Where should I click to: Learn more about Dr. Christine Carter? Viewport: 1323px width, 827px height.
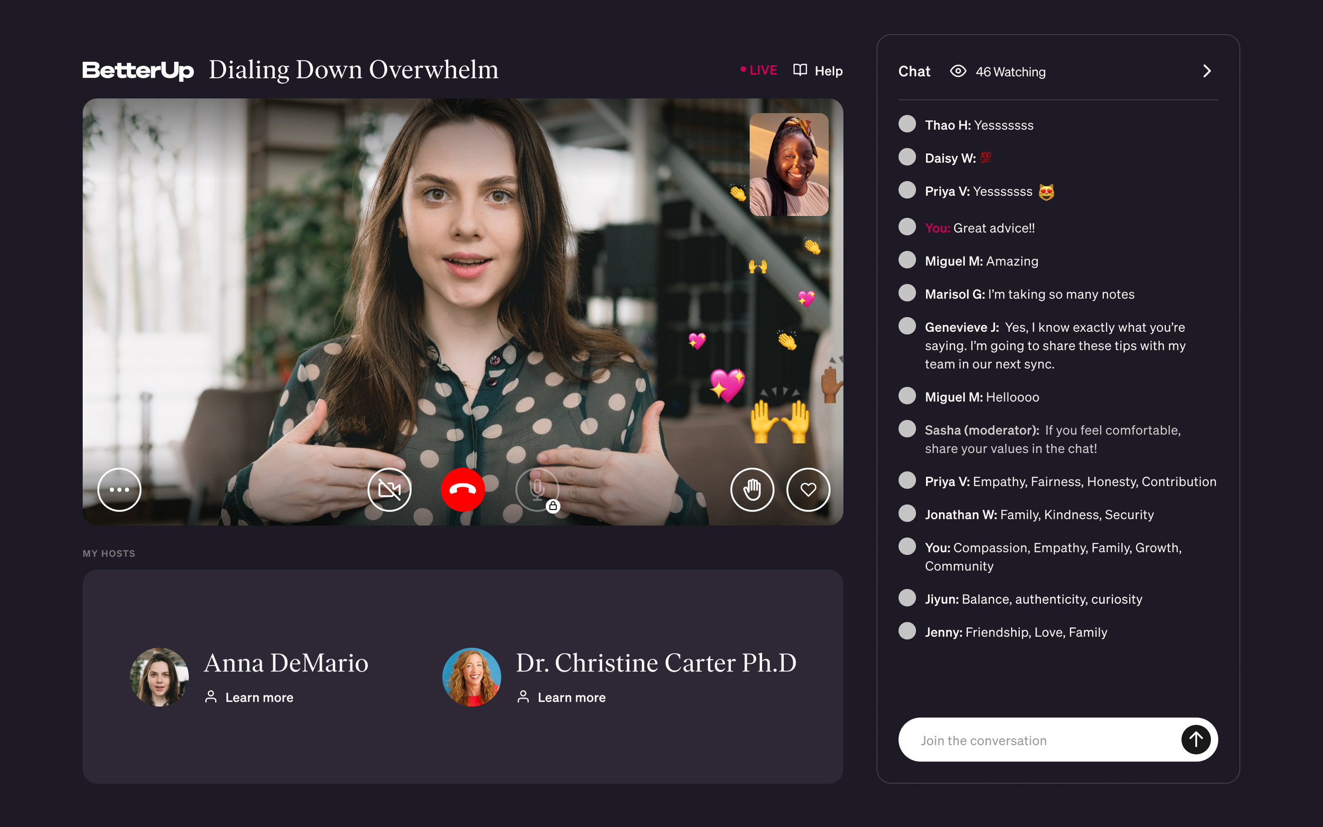pyautogui.click(x=561, y=697)
